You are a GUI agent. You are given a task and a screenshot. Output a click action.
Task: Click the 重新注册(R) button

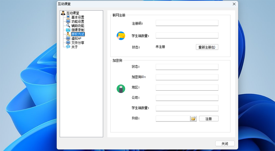click(x=207, y=47)
